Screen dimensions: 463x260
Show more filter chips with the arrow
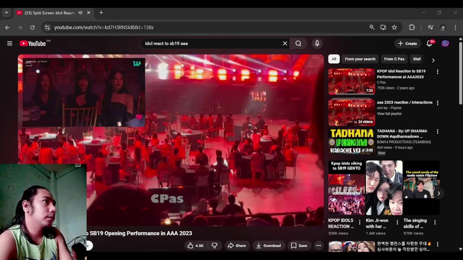pyautogui.click(x=433, y=60)
